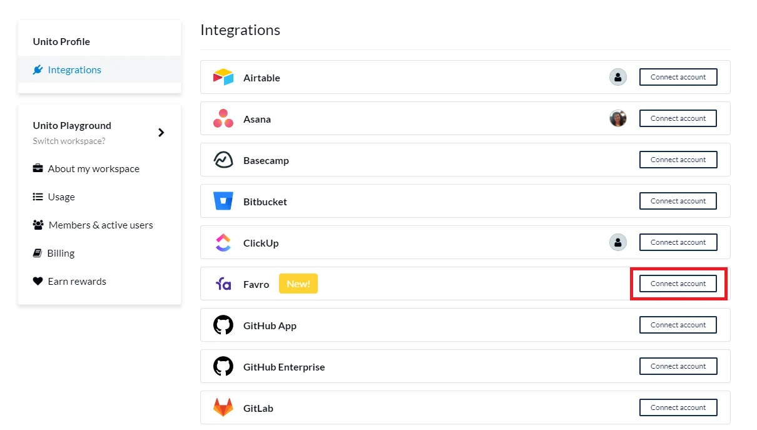Screen dimensions: 757x430
Task: Click the GitHub Enterprise octocat icon
Action: pos(223,367)
